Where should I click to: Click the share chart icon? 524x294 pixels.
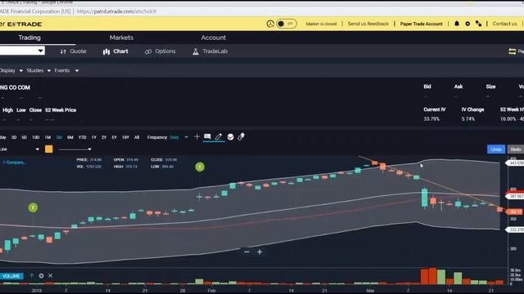[x=242, y=136]
